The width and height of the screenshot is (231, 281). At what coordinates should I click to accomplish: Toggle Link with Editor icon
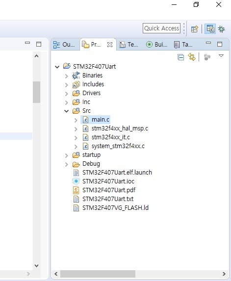[192, 57]
